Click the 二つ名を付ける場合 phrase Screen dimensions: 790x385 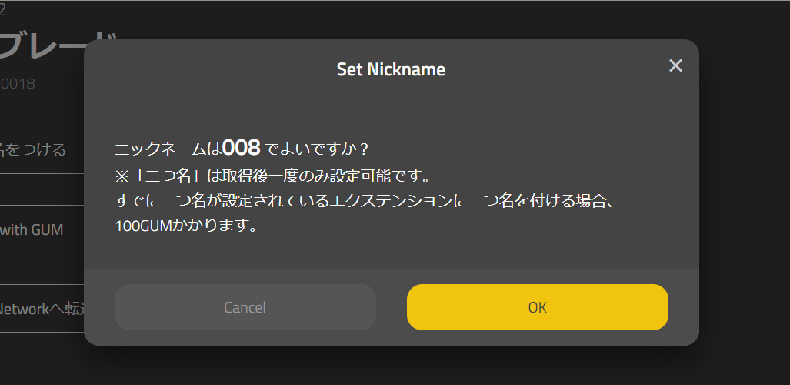click(x=539, y=202)
